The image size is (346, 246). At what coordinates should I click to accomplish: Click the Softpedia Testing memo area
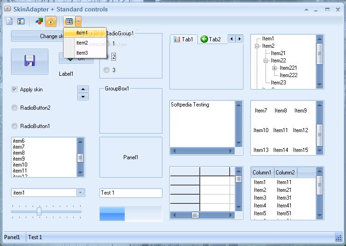(202, 123)
